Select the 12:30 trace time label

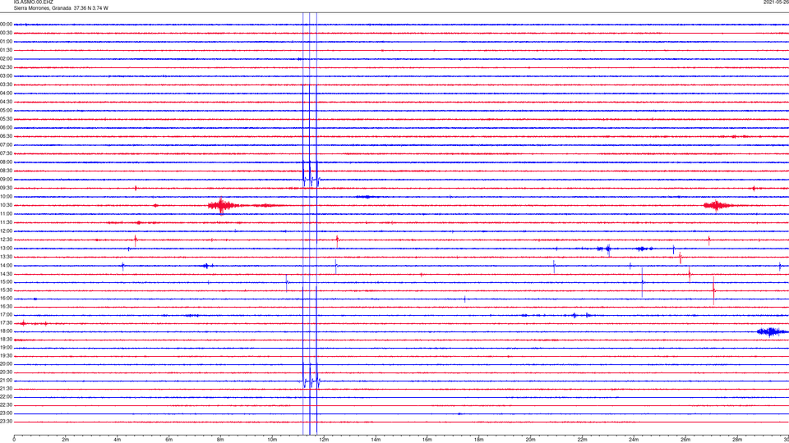6,240
